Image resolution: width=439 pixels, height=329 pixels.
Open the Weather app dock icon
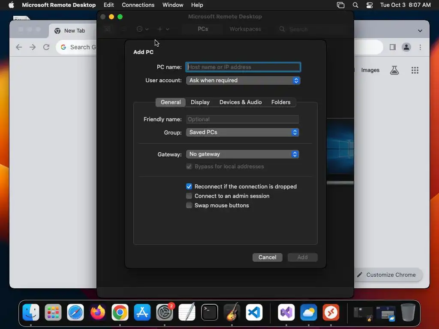pos(309,312)
